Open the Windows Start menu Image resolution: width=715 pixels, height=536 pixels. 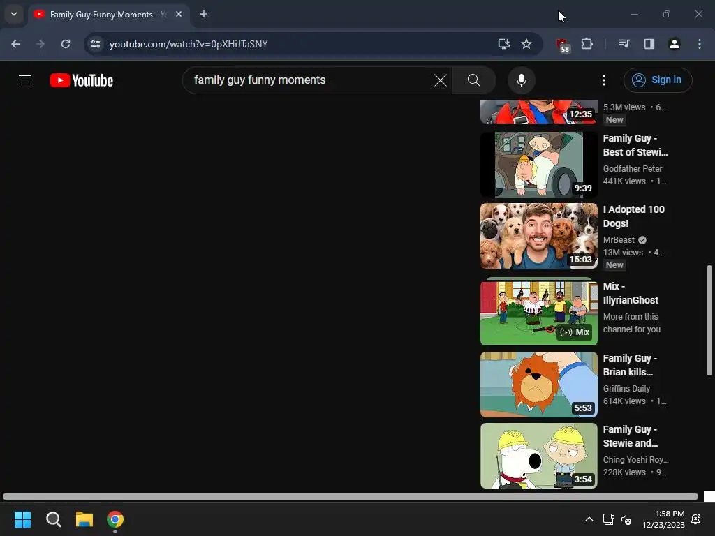pyautogui.click(x=22, y=519)
